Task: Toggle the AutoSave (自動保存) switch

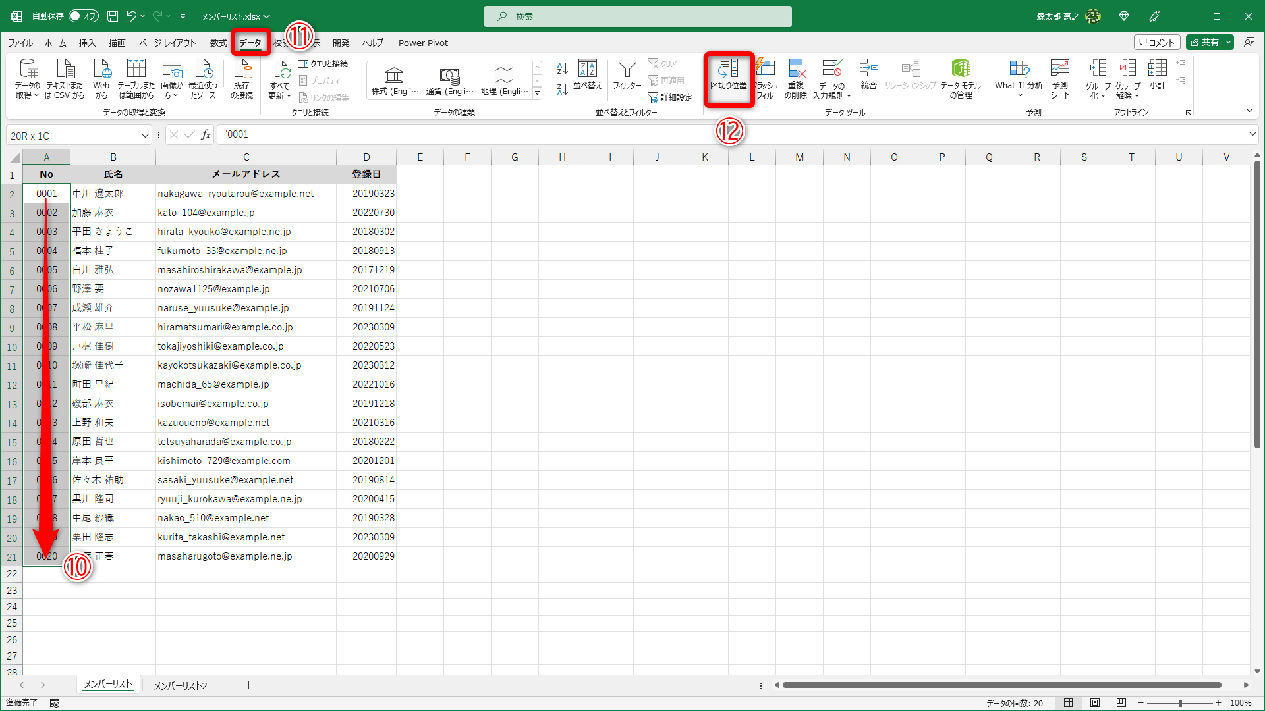Action: coord(83,16)
